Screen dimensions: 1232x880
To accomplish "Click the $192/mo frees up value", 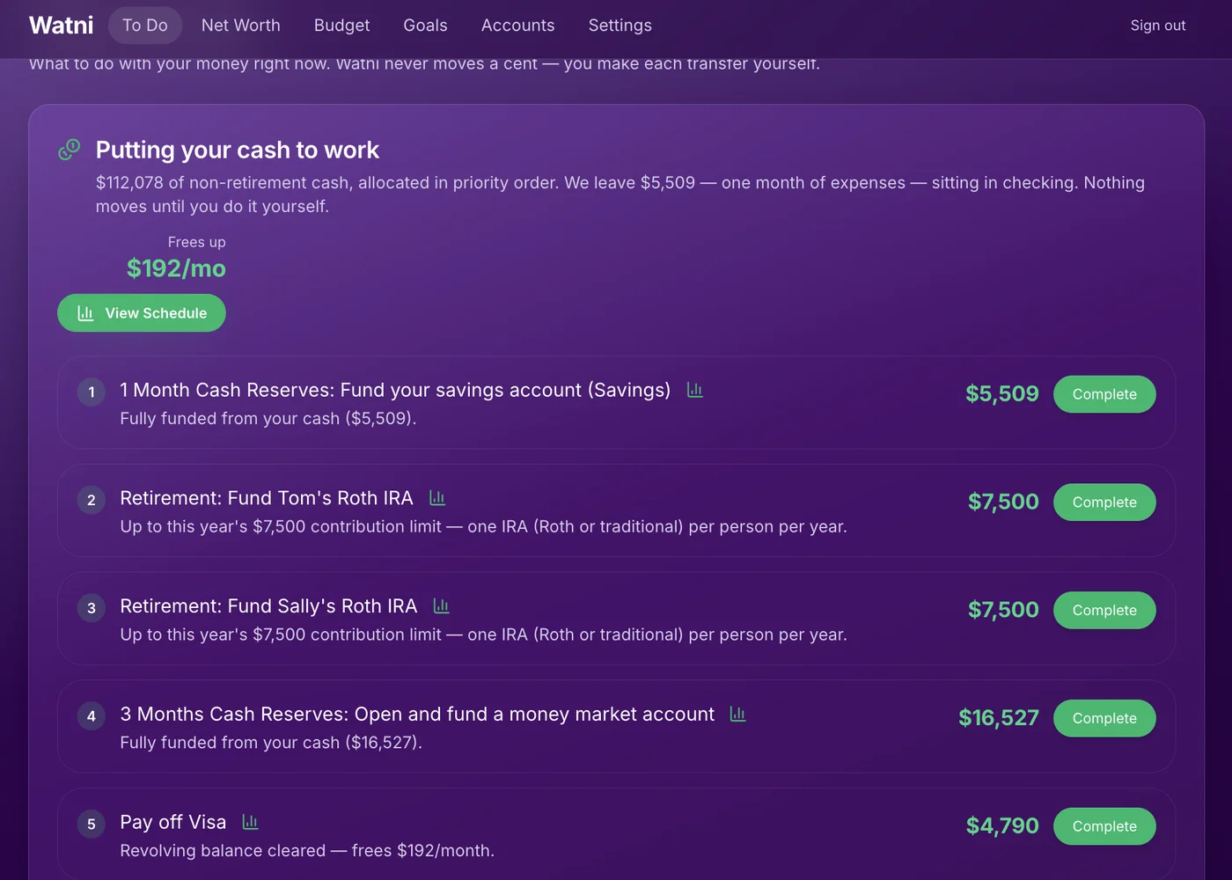I will coord(176,268).
